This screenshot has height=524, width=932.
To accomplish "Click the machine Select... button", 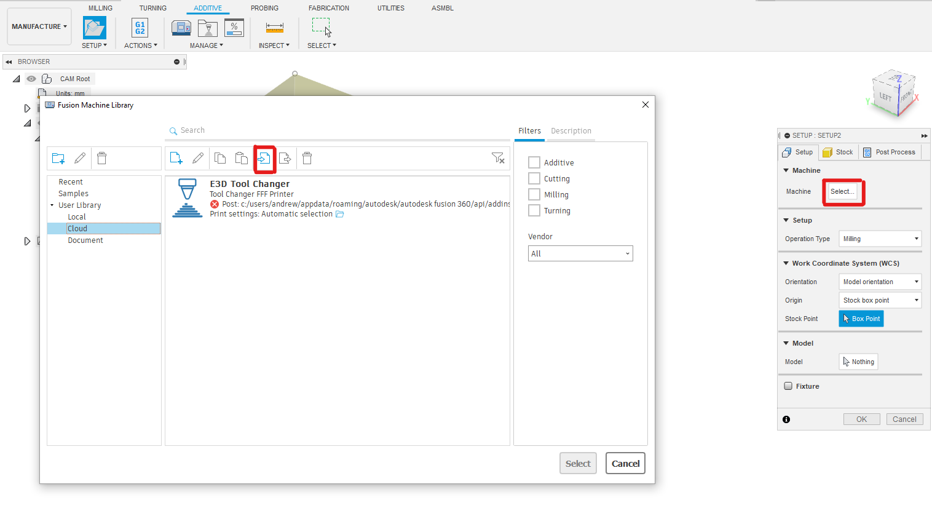I will click(842, 191).
